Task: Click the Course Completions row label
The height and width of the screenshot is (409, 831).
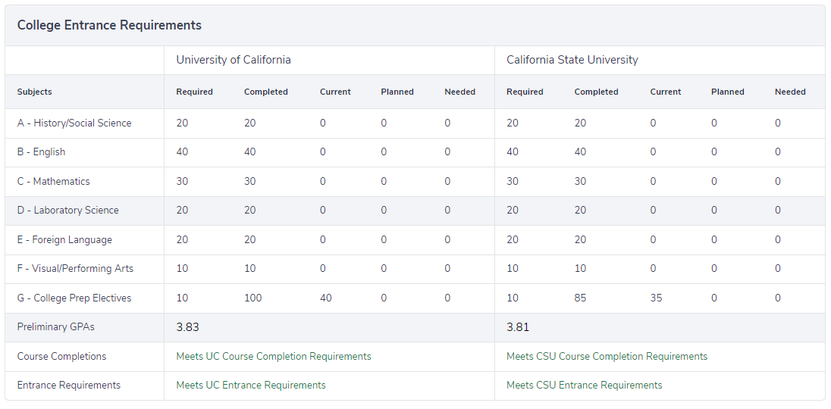Action: [x=61, y=356]
